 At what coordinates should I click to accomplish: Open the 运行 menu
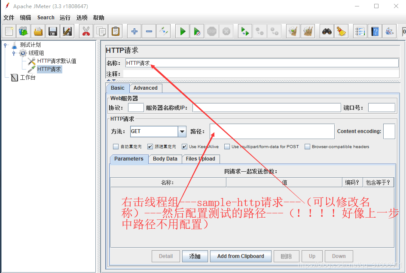pyautogui.click(x=65, y=18)
